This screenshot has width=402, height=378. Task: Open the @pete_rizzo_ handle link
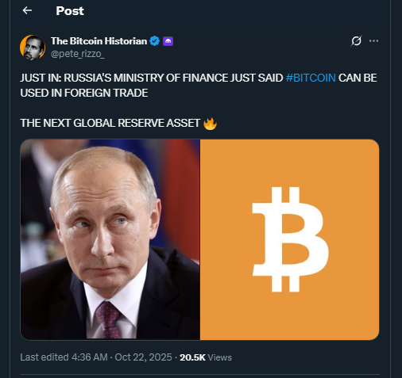click(x=77, y=54)
